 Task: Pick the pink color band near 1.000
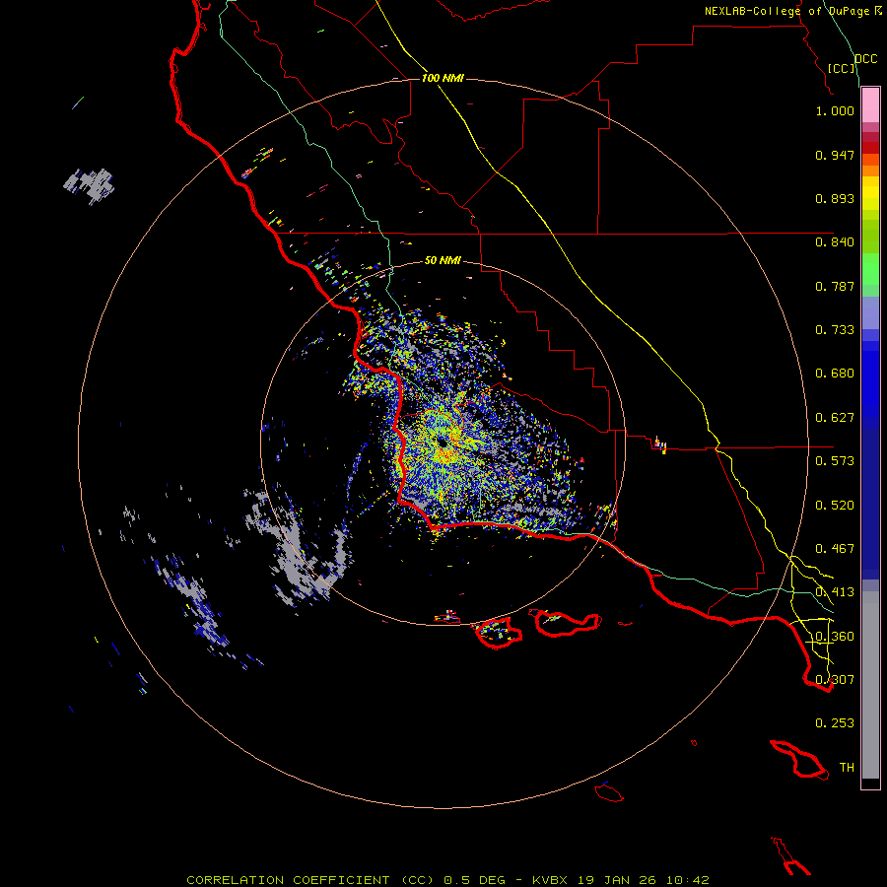[x=870, y=105]
